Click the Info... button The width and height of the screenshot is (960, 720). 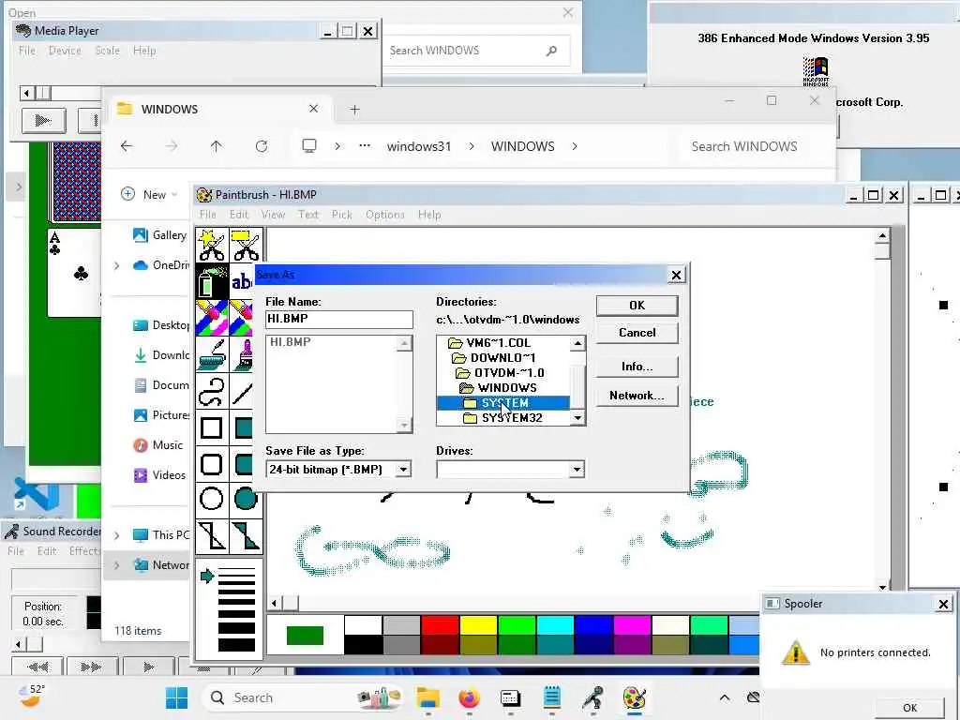pyautogui.click(x=637, y=367)
